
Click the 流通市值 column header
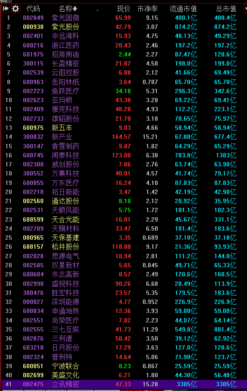[183, 9]
